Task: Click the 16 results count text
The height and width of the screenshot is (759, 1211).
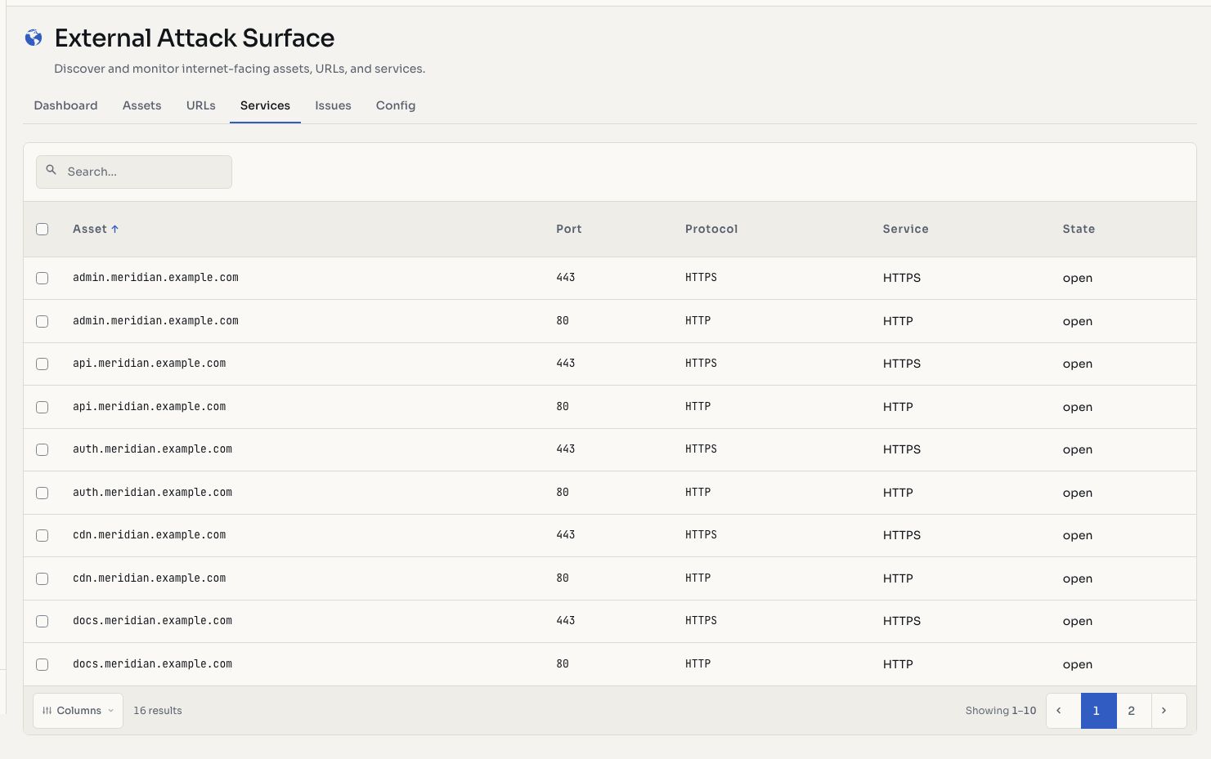Action: 158,710
